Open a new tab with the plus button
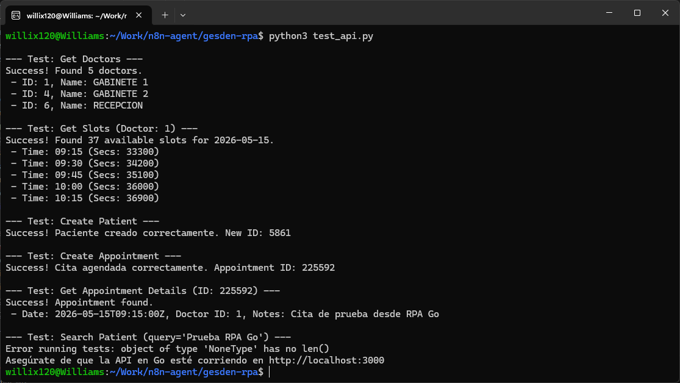 165,15
